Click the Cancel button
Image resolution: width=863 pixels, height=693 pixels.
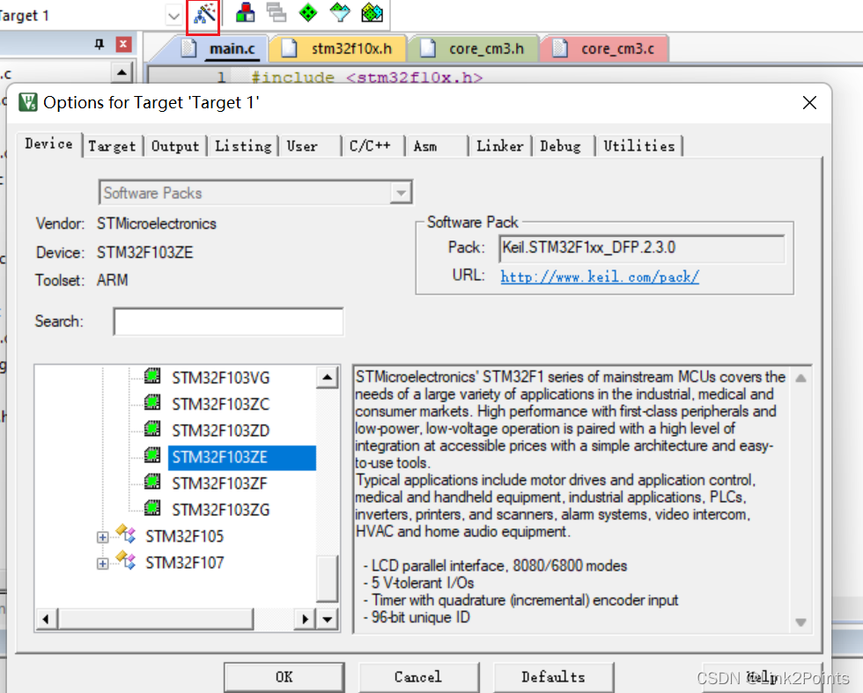pyautogui.click(x=418, y=677)
